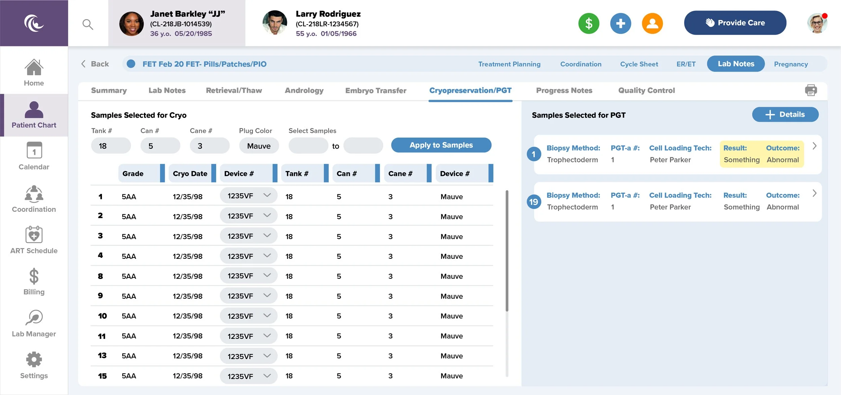
Task: Open the Plug Color Mauve selector
Action: click(x=259, y=146)
